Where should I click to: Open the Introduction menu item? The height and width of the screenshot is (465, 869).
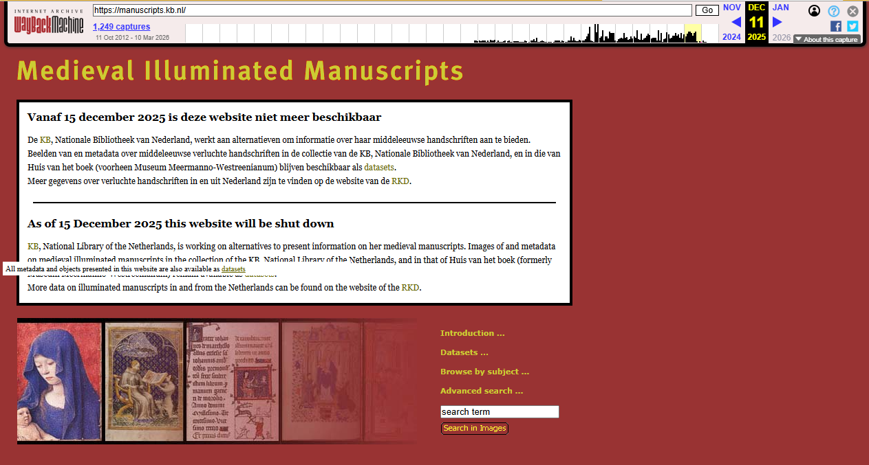[x=473, y=333]
